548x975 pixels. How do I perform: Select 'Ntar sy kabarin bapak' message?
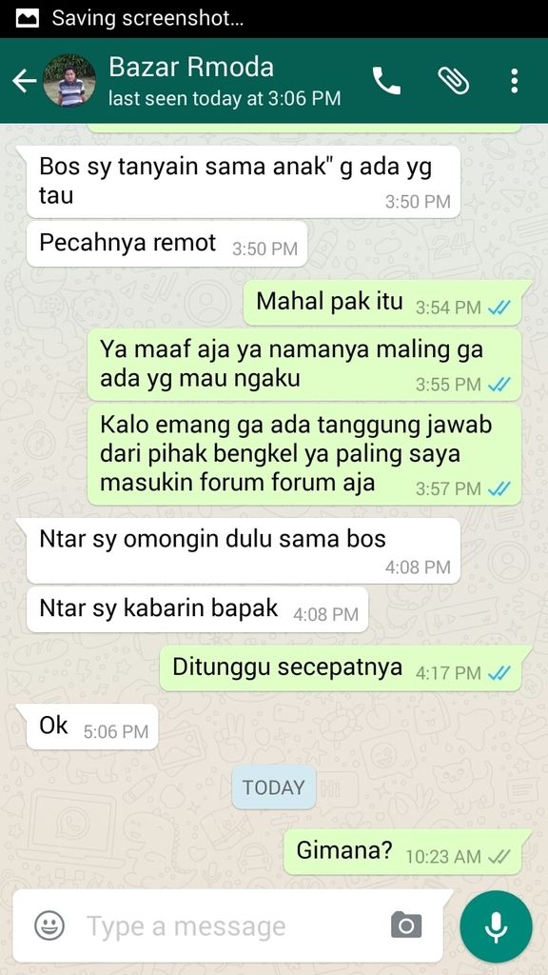(198, 609)
